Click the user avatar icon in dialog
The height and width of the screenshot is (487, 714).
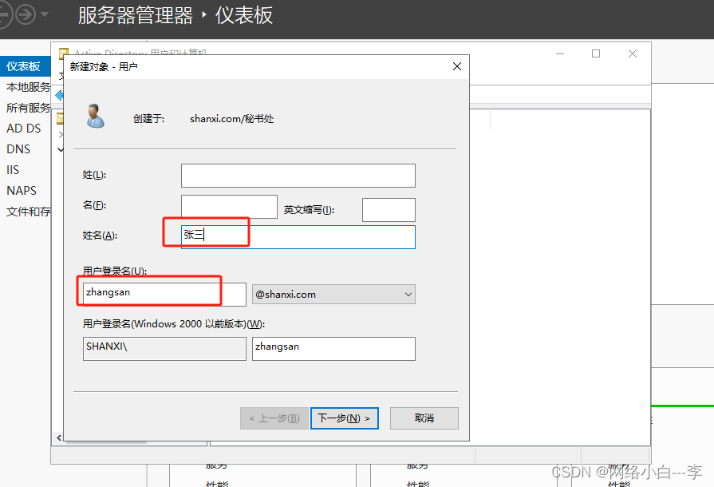pyautogui.click(x=95, y=117)
